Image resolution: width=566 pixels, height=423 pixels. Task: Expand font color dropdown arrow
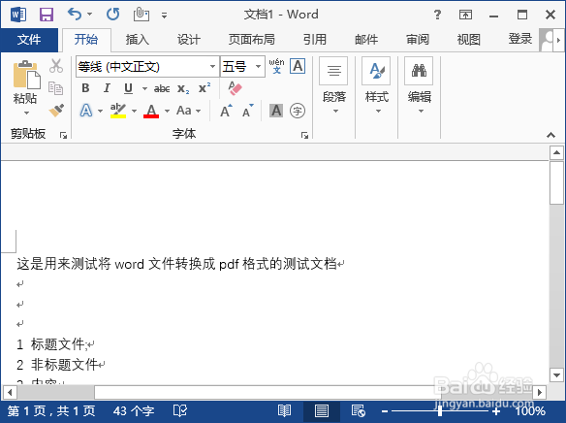167,111
